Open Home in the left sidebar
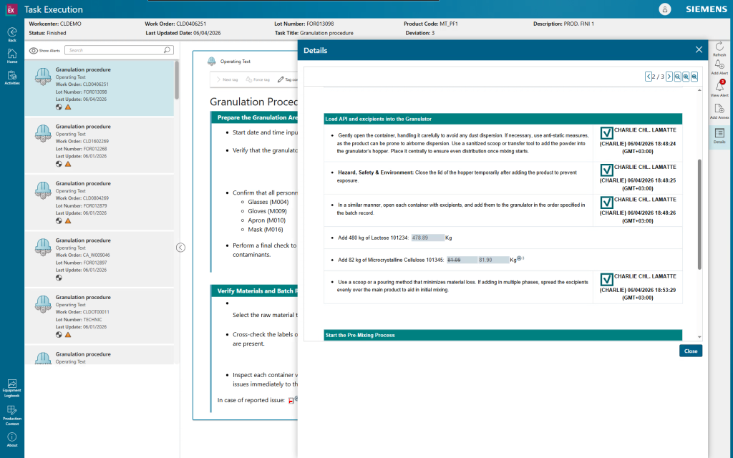This screenshot has width=733, height=458. [12, 56]
